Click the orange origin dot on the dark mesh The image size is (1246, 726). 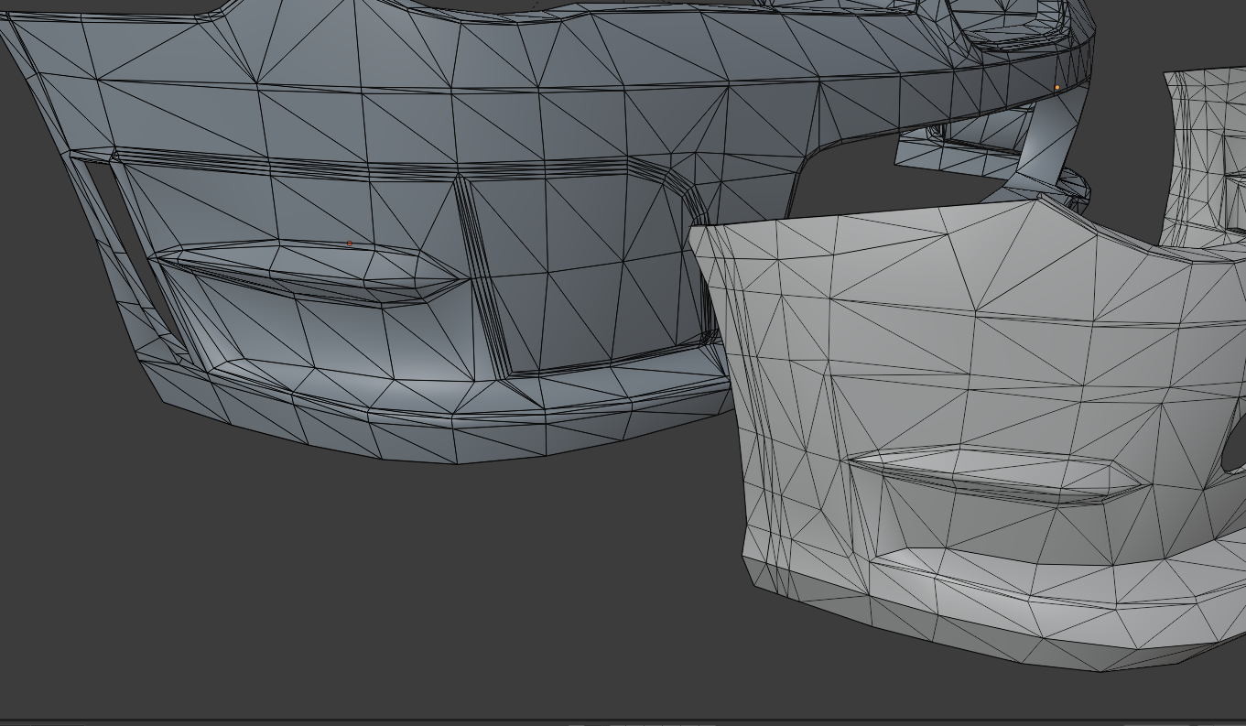pos(1057,88)
